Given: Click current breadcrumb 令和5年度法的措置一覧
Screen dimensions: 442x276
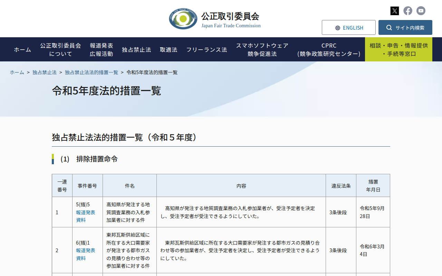Looking at the screenshot, I should (152, 72).
